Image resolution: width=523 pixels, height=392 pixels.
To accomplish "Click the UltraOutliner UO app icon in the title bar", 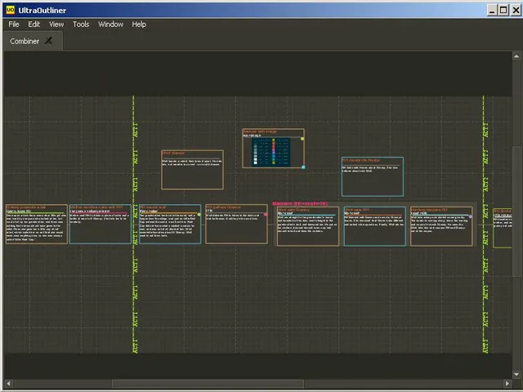I will 11,10.
